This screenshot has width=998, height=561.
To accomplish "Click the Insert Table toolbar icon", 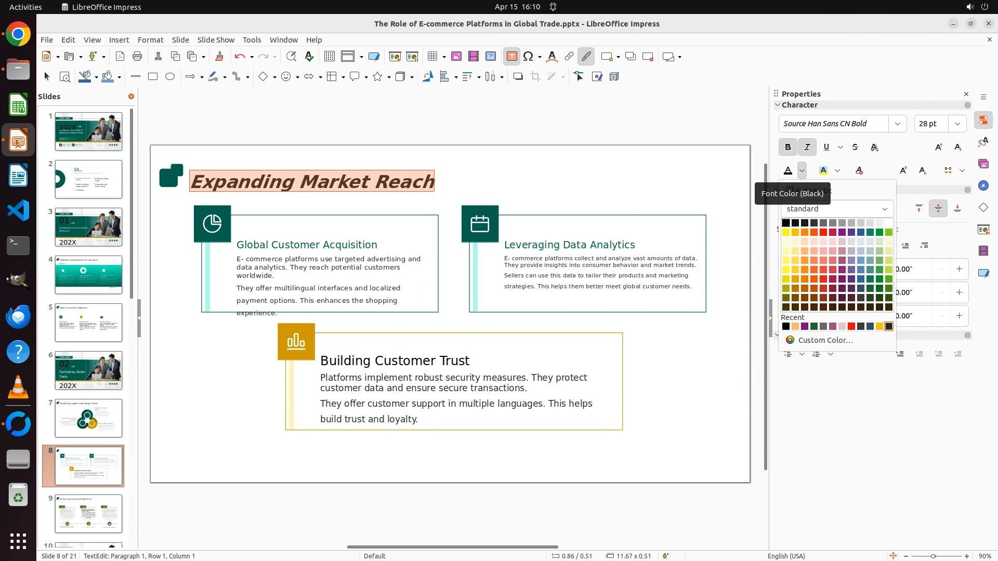I will [432, 57].
